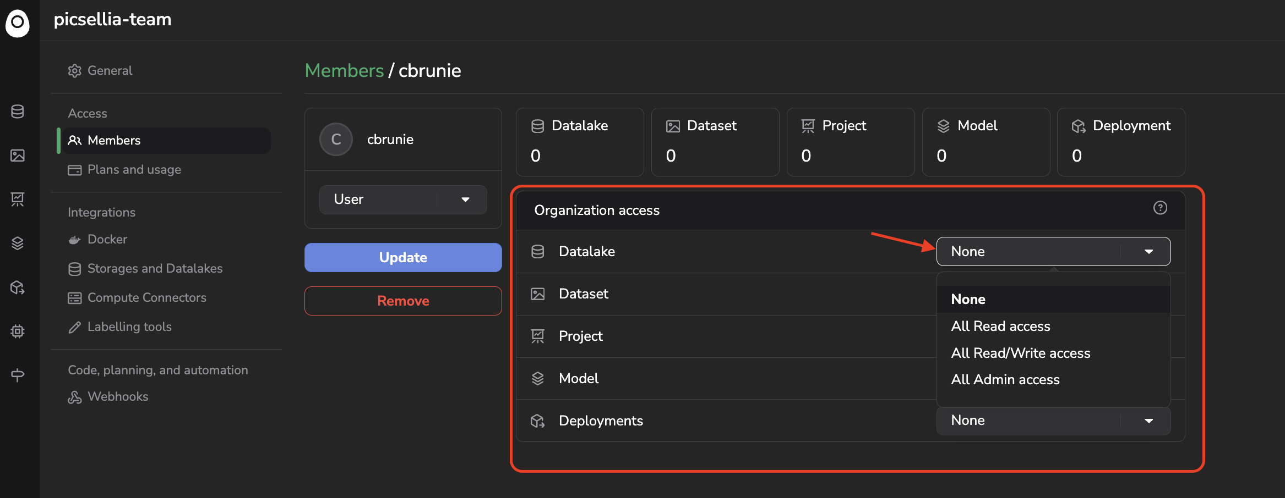Viewport: 1285px width, 498px height.
Task: Click cbrunie avatar circle
Action: coord(336,139)
